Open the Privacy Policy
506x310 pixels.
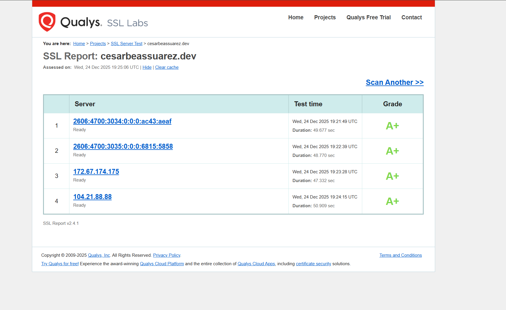(166, 255)
